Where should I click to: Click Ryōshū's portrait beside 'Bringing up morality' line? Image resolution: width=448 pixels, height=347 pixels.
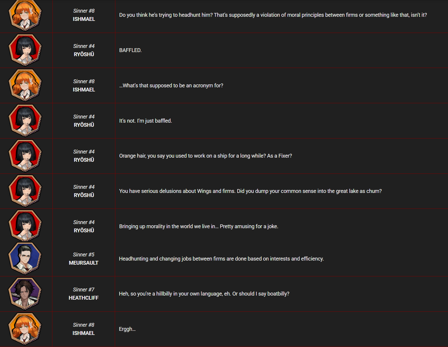click(25, 226)
